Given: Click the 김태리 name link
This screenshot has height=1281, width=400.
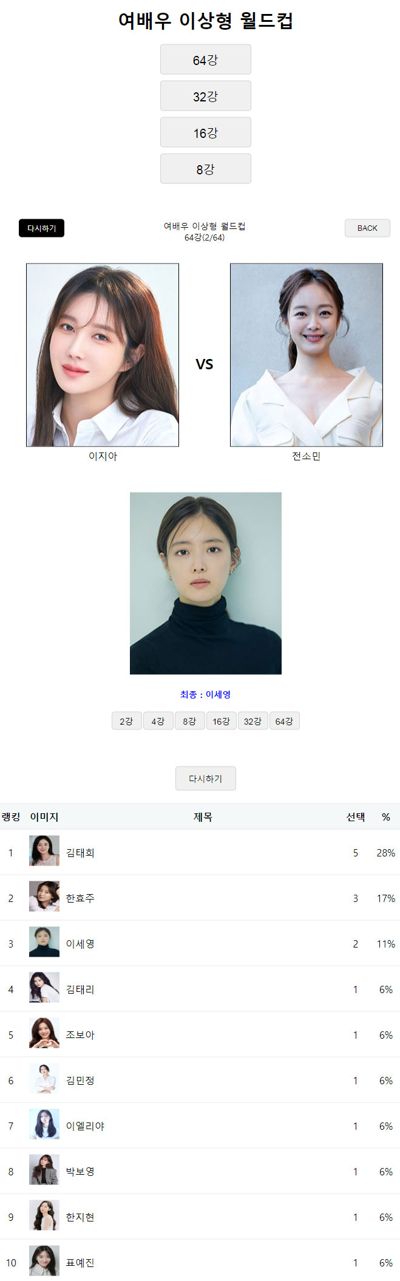Looking at the screenshot, I should [x=80, y=989].
